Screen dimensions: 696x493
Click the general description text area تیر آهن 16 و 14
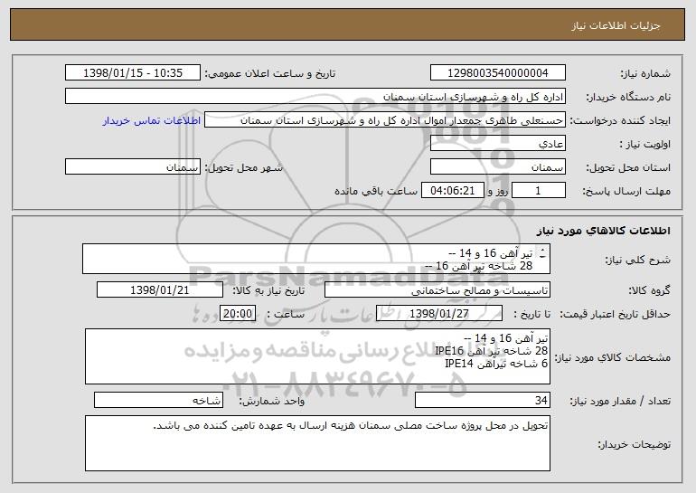click(x=316, y=259)
